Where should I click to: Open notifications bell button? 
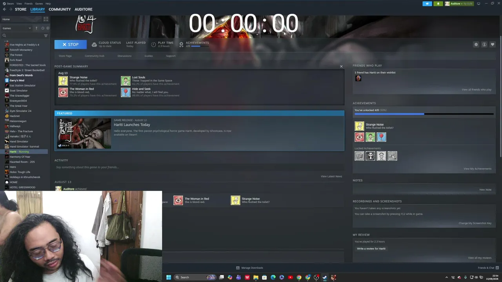[438, 4]
